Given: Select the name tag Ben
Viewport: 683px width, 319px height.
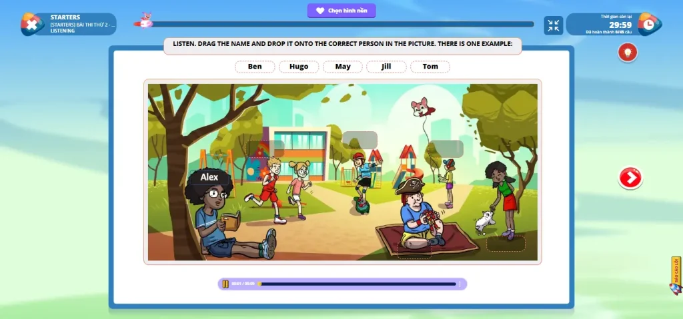Looking at the screenshot, I should pos(255,67).
